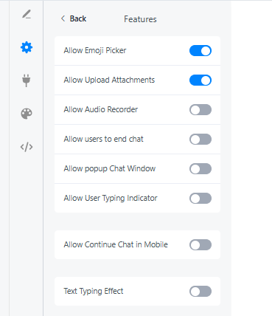Open the palette appearance icon

(27, 114)
